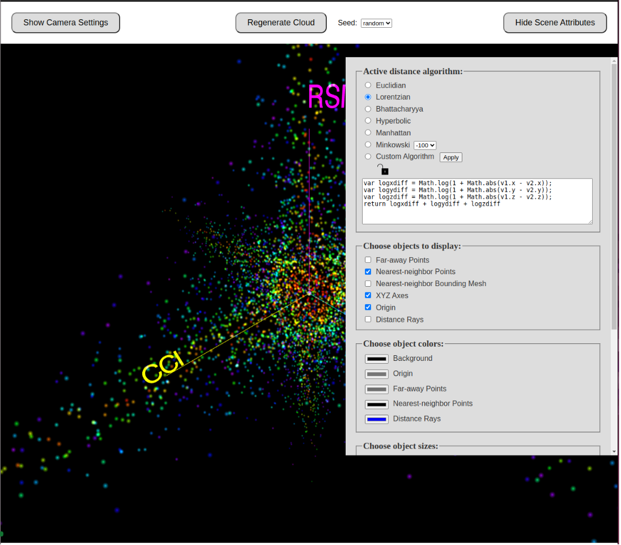Uncheck the XYZ Axes checkbox
The height and width of the screenshot is (545, 621).
[x=368, y=296]
